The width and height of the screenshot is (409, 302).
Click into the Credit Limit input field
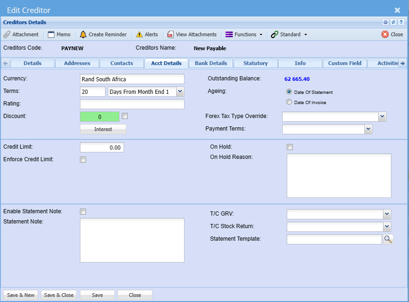[102, 148]
